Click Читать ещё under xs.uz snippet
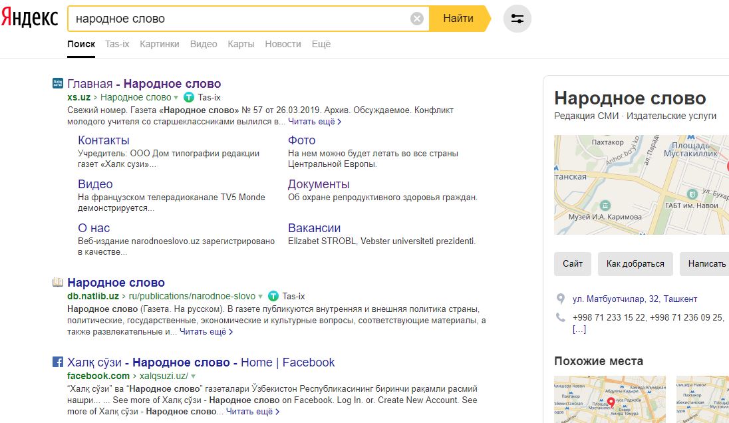Image resolution: width=729 pixels, height=423 pixels. (x=315, y=121)
